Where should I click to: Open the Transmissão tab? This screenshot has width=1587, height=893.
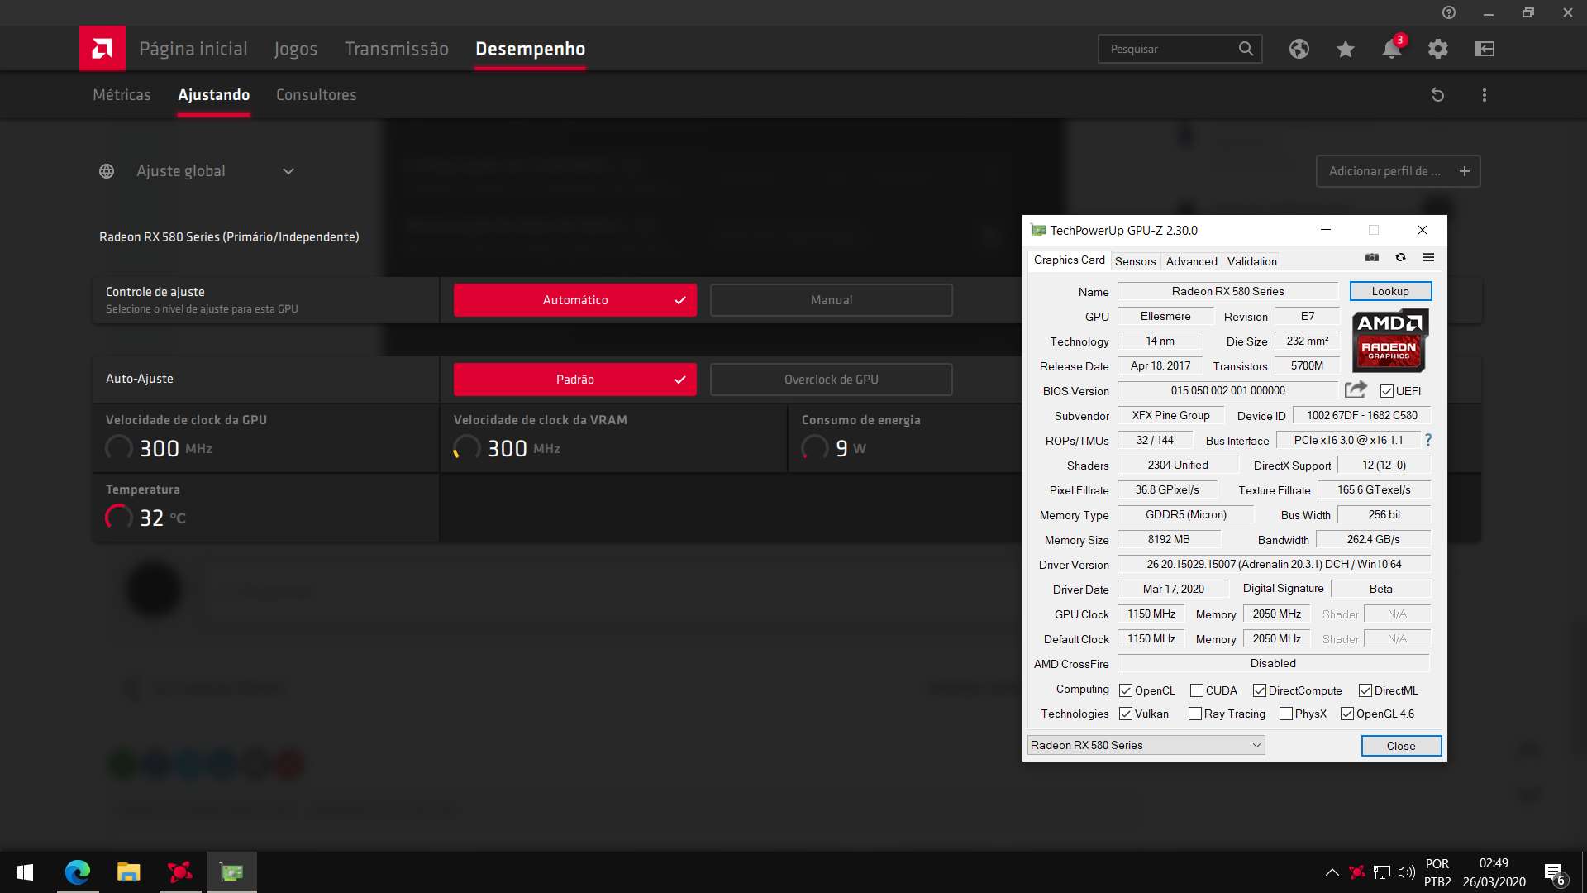coord(397,49)
